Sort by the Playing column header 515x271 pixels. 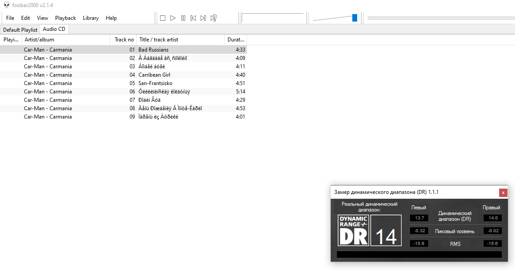tap(11, 40)
